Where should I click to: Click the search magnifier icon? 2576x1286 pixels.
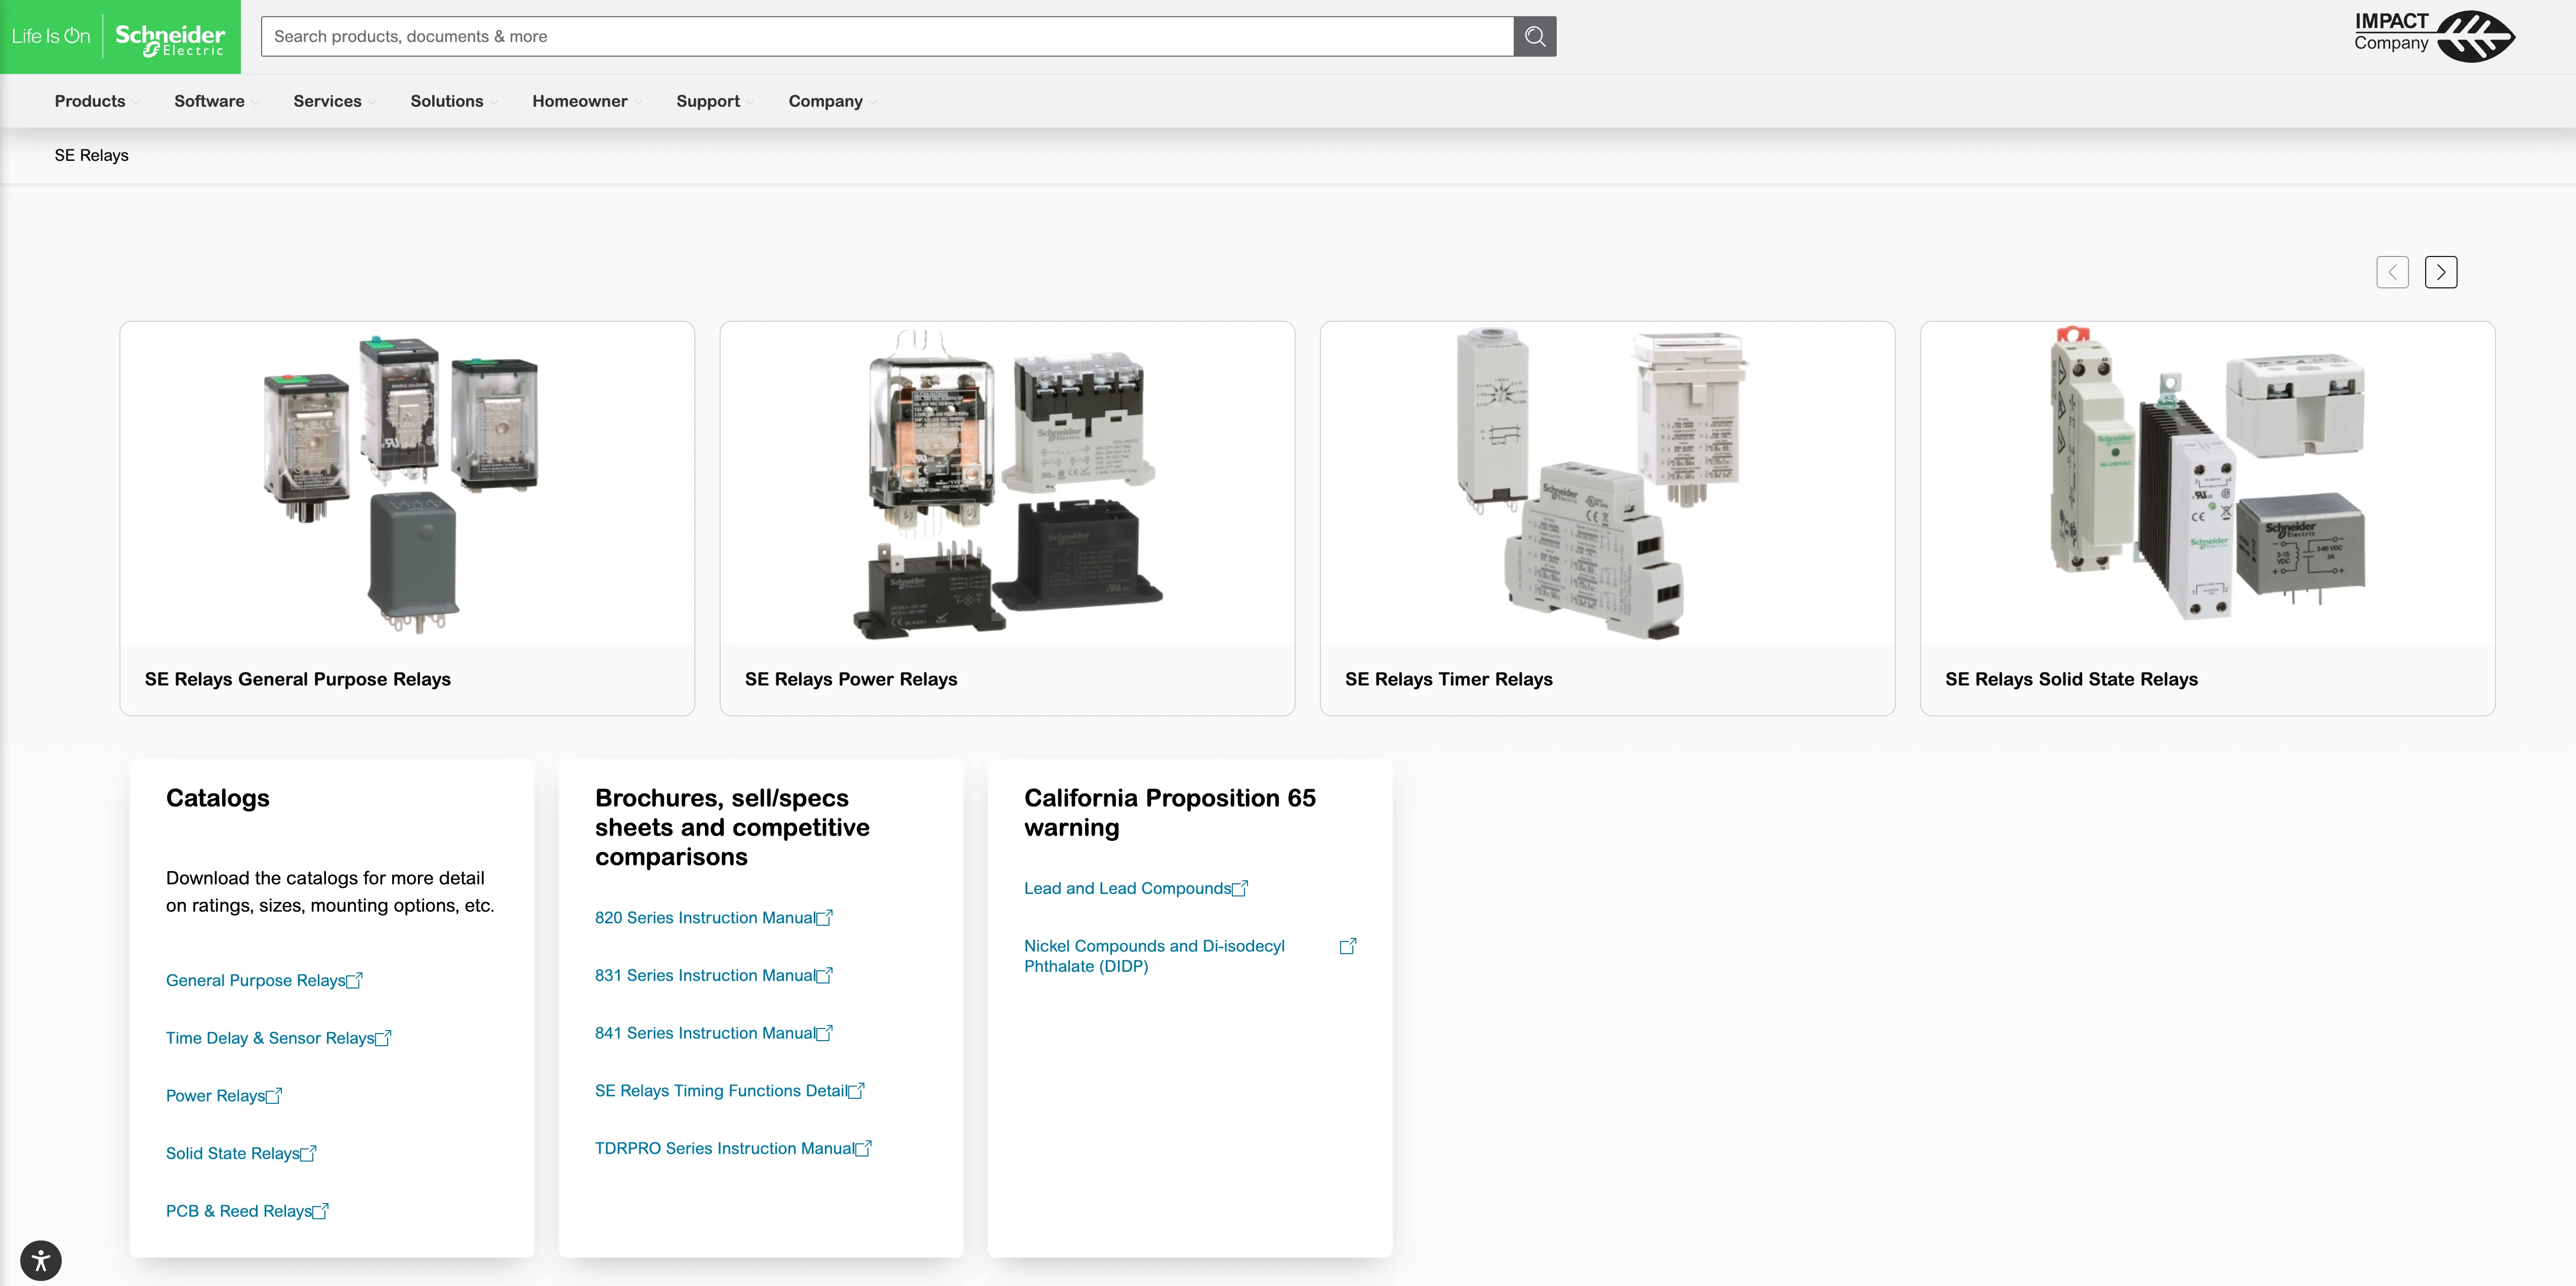(x=1535, y=36)
